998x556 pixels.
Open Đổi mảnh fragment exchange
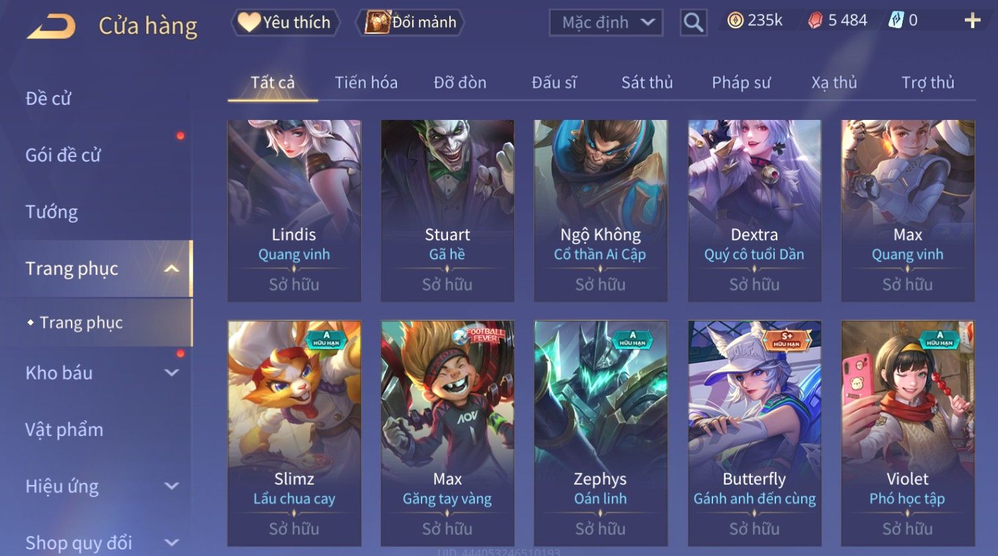click(410, 23)
